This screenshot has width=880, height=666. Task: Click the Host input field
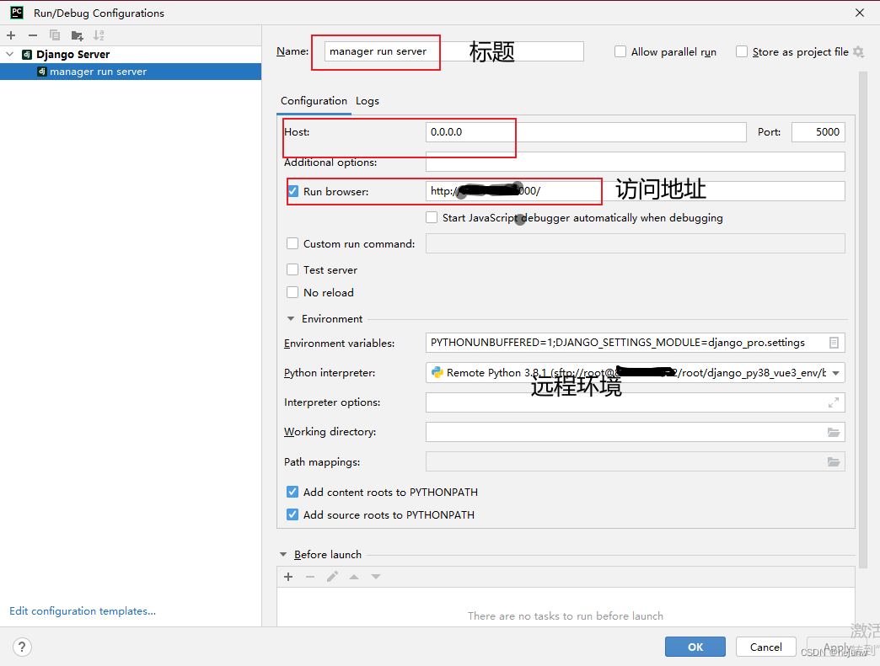point(586,132)
